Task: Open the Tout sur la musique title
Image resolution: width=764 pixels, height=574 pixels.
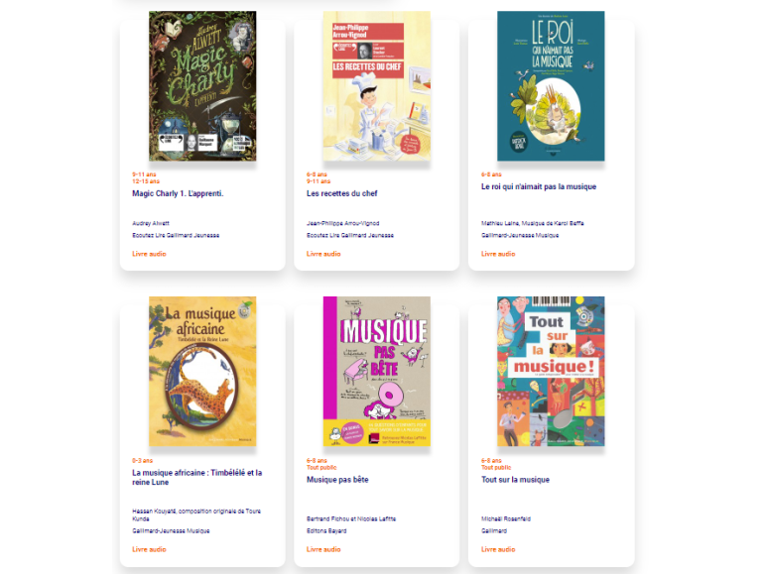Action: coord(516,480)
